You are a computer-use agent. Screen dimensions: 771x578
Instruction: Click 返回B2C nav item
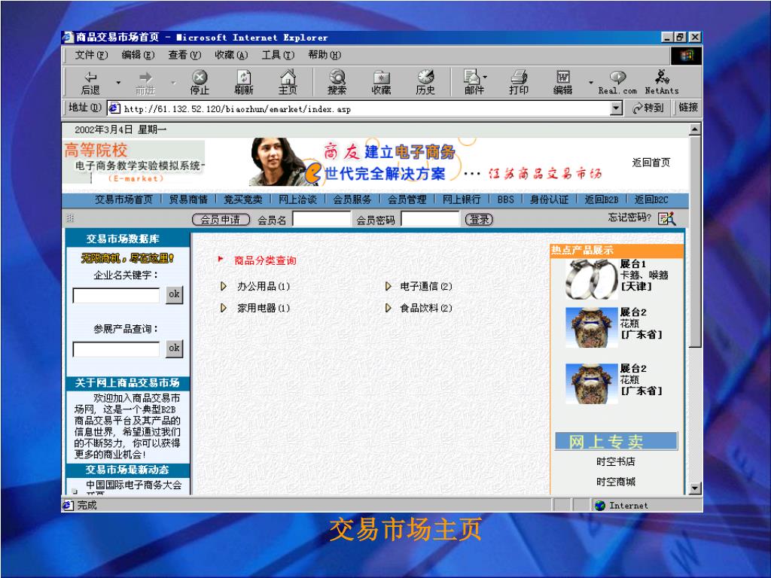coord(651,199)
